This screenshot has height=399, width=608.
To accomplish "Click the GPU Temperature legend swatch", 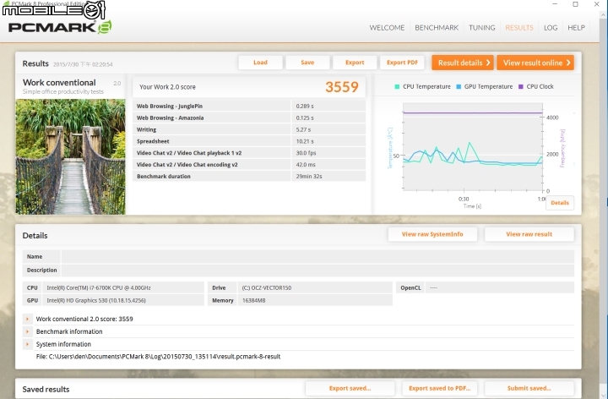I will (459, 86).
